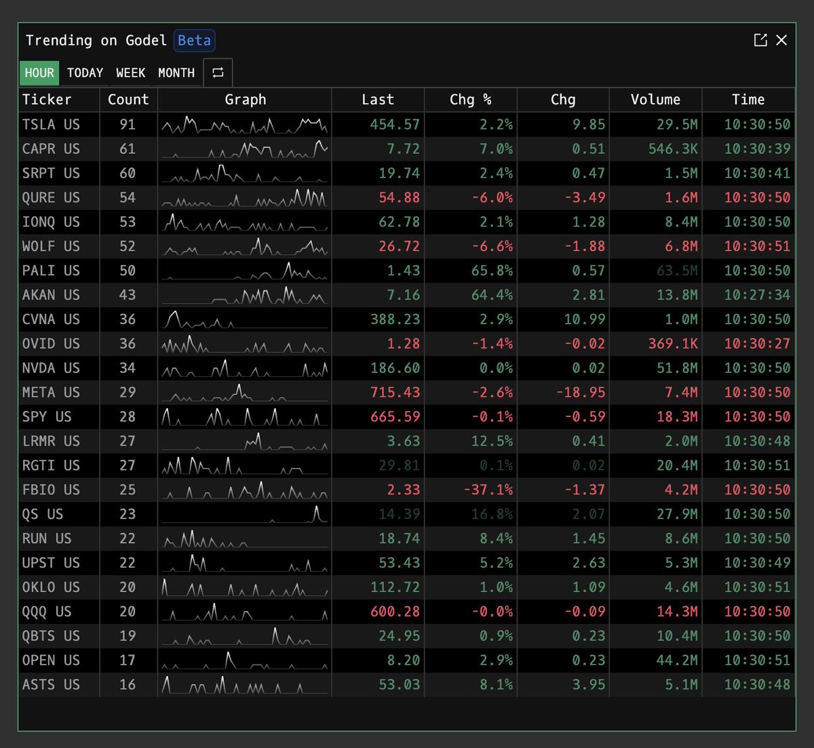Select the META US ticker
Screen dimensions: 814x748
[x=51, y=393]
